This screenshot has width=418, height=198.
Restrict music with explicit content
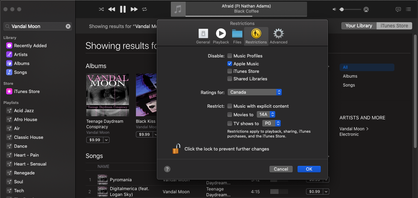point(230,106)
